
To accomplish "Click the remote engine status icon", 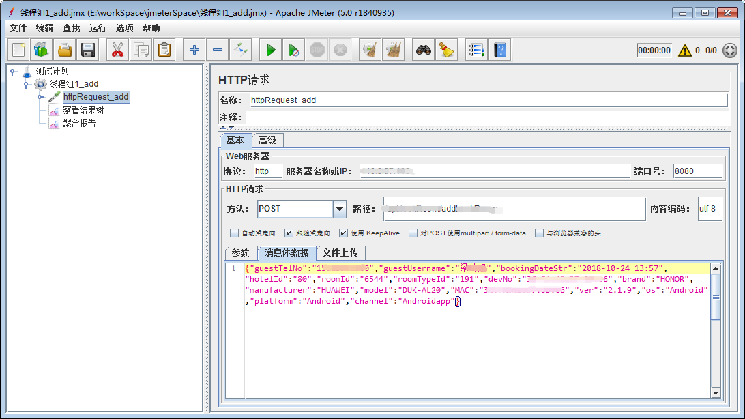I will 730,50.
